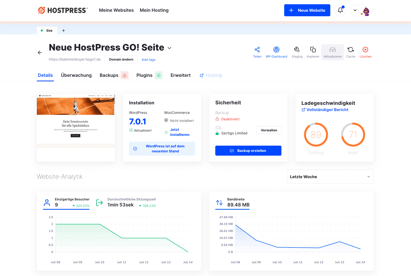Open Mein Hosting menu
Screen dimensions: 411x276
click(154, 10)
